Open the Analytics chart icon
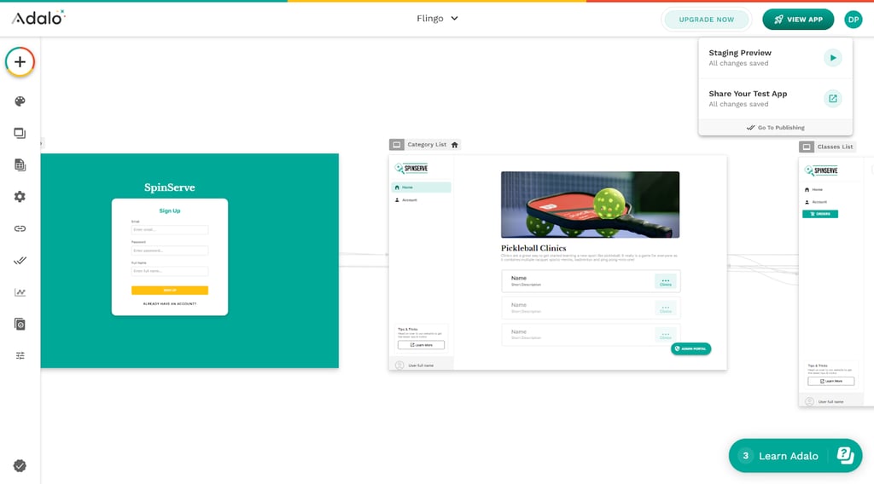 click(x=20, y=292)
